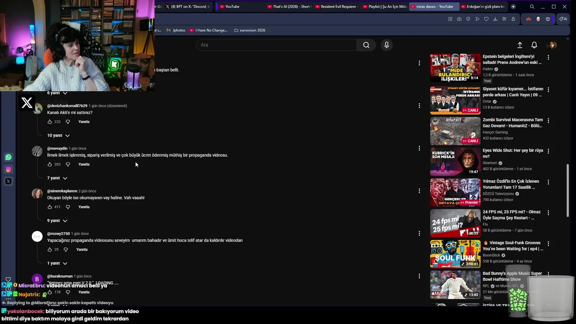Click the browser search tabs magnifier
576x324 pixels.
coord(532,7)
